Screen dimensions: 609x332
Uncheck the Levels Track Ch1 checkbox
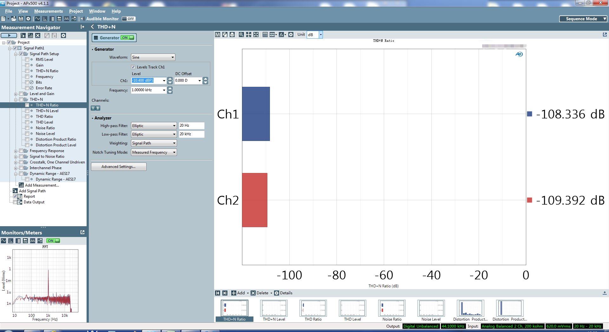(133, 67)
